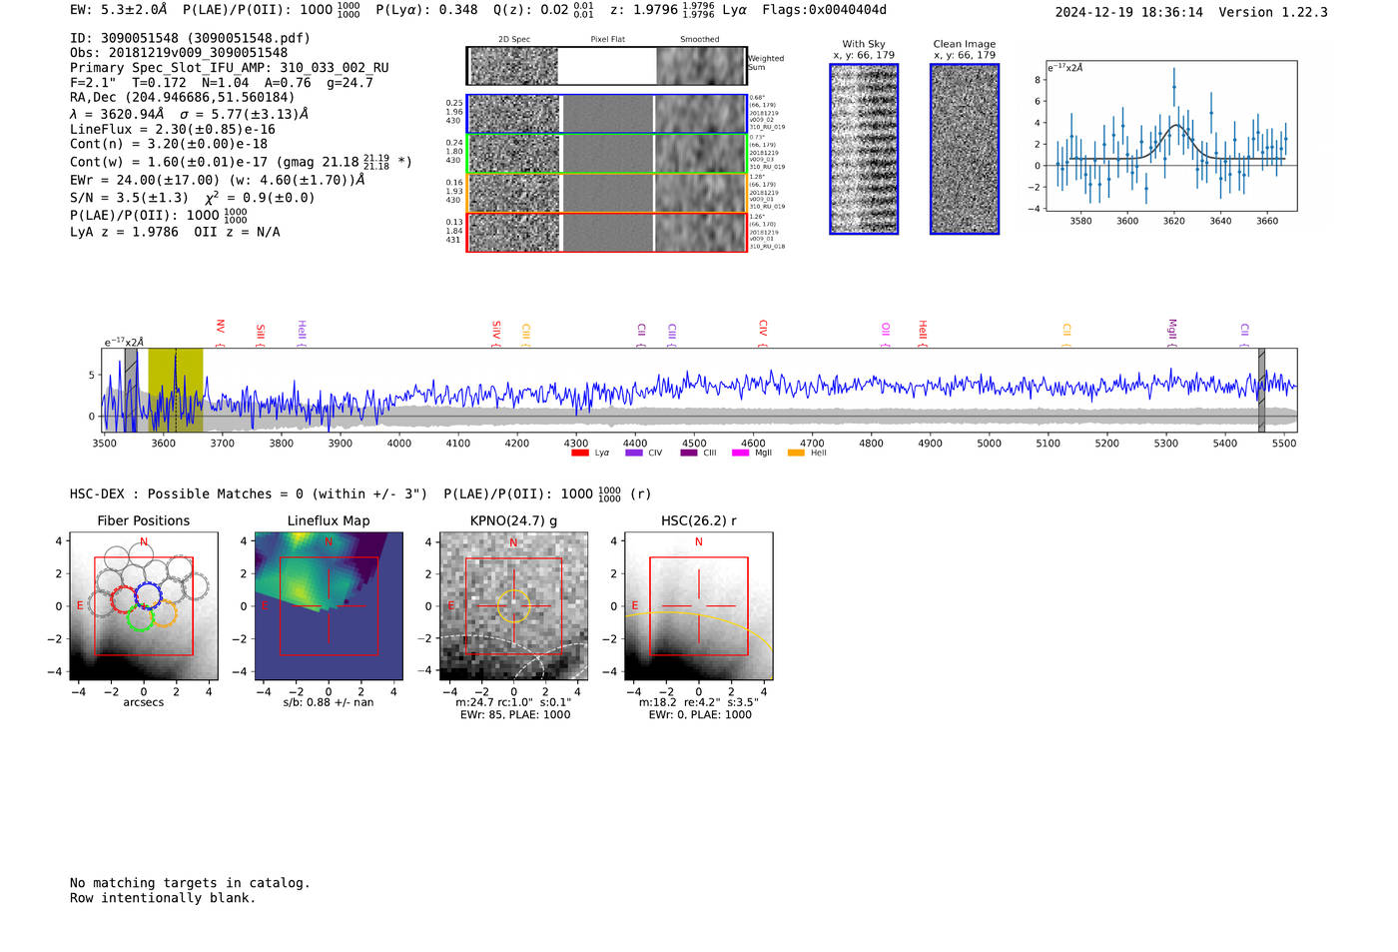Open the KPNO(24.7) g cutout image
The width and height of the screenshot is (1398, 952).
[x=513, y=606]
